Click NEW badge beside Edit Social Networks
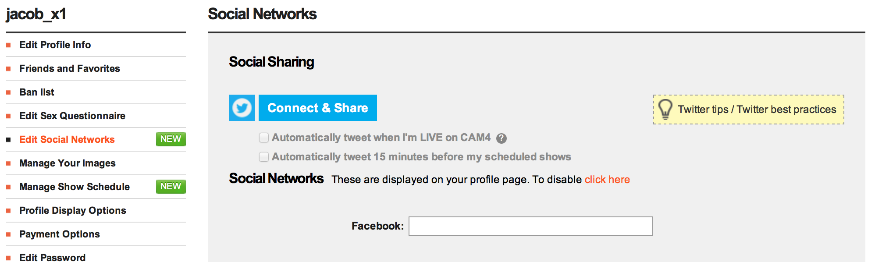Screen dimensions: 875x262 click(x=171, y=139)
